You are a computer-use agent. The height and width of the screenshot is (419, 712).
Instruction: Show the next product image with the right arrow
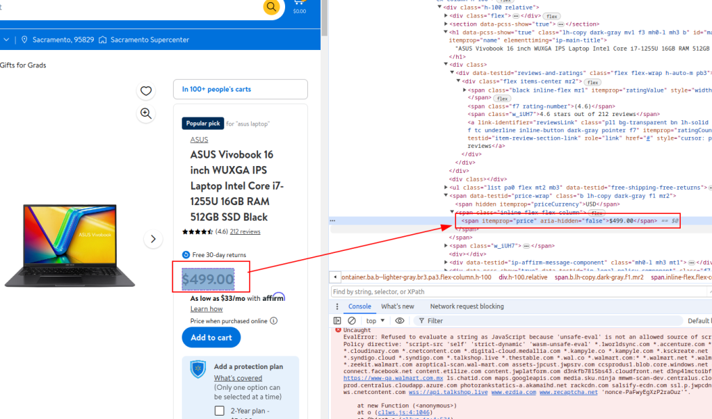153,239
